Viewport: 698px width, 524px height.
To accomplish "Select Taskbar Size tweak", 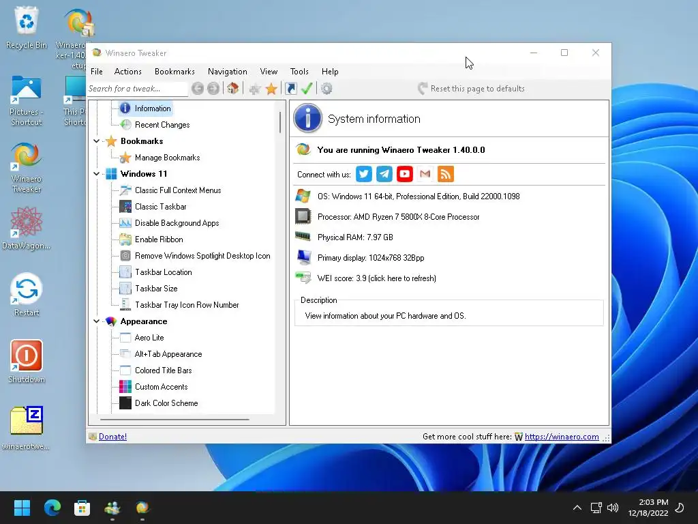I will tap(156, 289).
